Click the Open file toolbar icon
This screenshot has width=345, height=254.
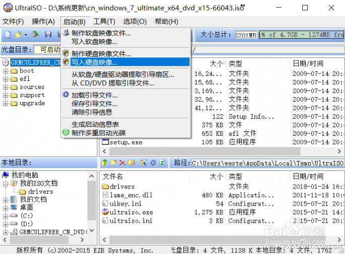(x=18, y=35)
